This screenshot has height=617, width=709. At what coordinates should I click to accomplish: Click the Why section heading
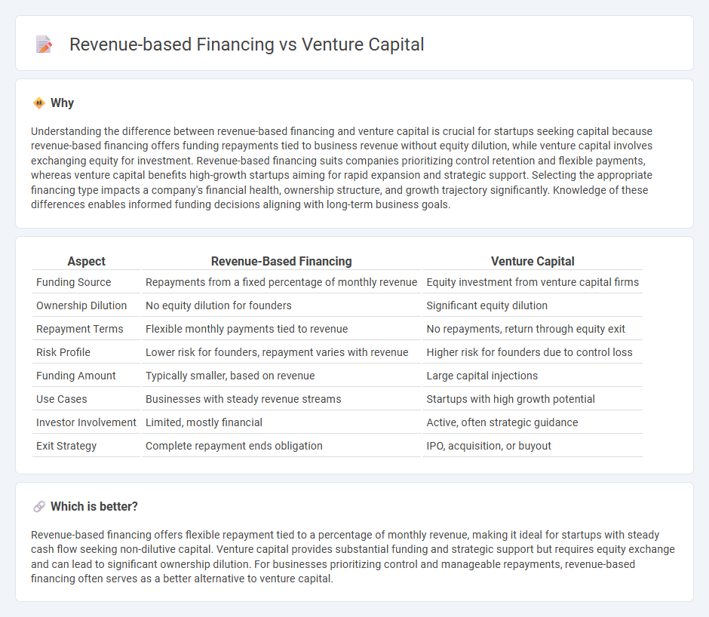click(62, 103)
